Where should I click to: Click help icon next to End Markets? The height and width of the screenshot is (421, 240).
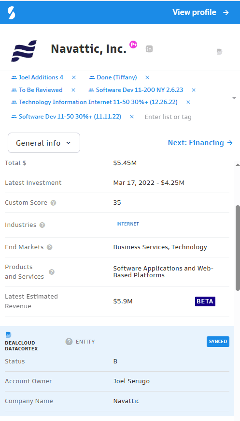[49, 247]
